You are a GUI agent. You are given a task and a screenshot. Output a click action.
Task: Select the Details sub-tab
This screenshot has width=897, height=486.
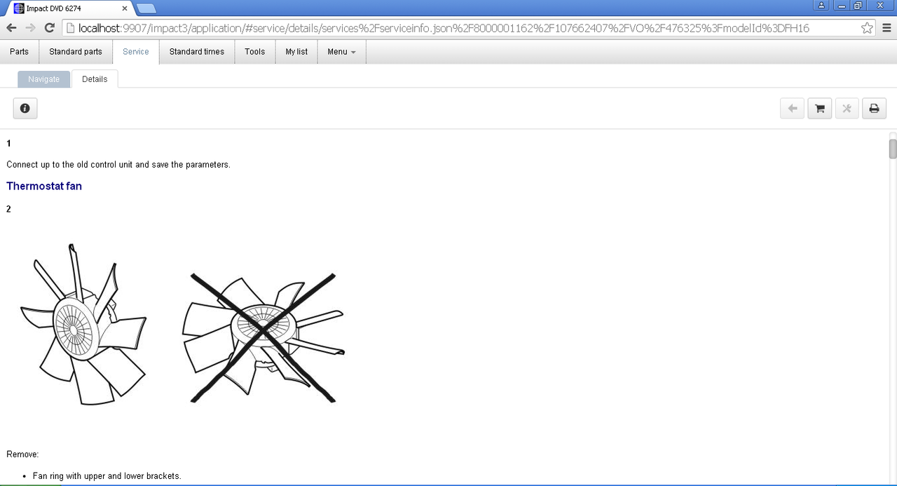pos(95,79)
